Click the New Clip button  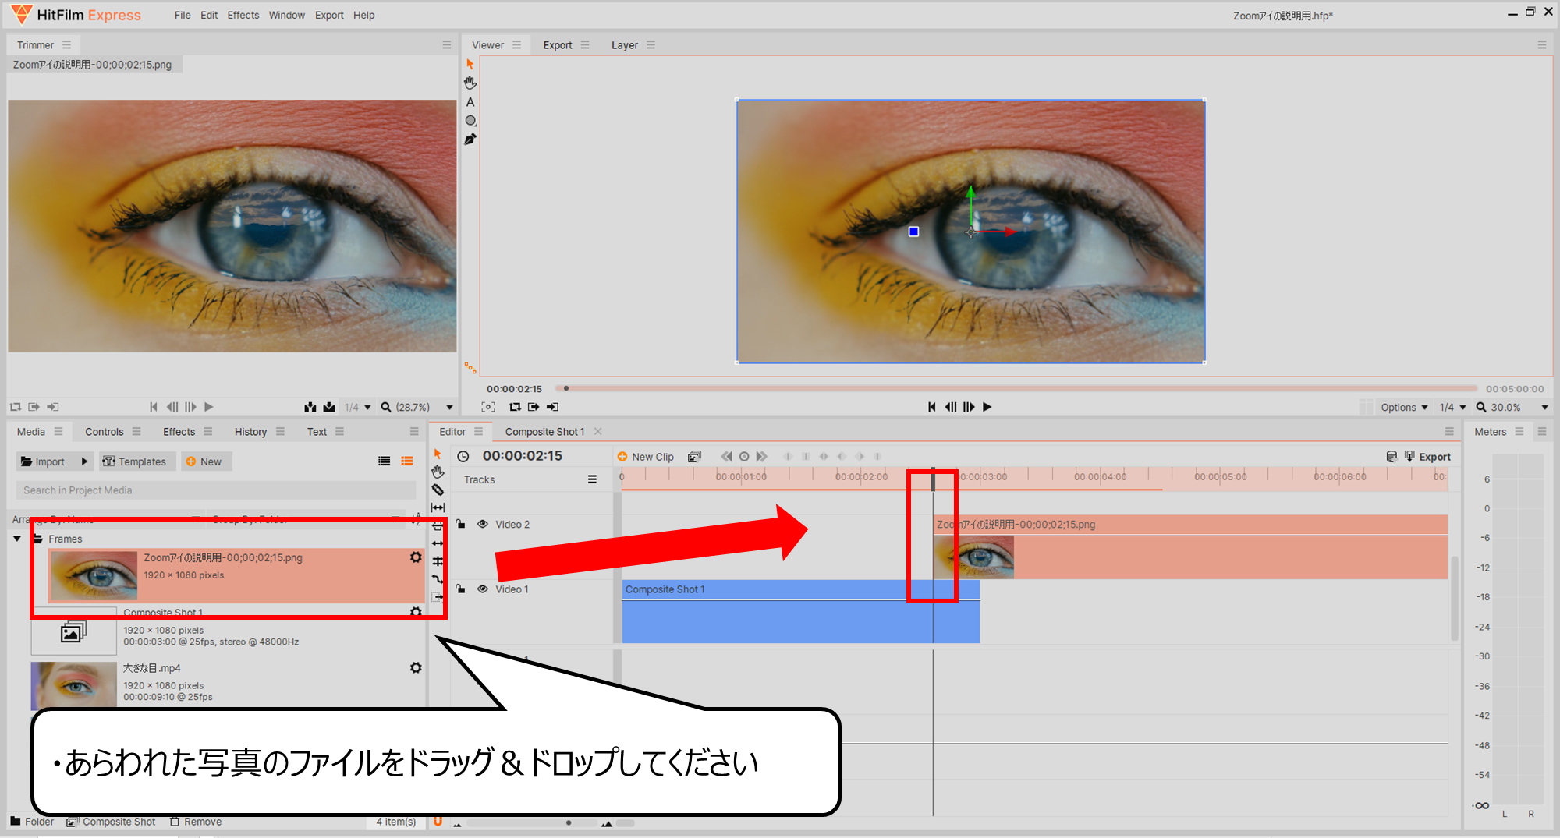pyautogui.click(x=646, y=457)
